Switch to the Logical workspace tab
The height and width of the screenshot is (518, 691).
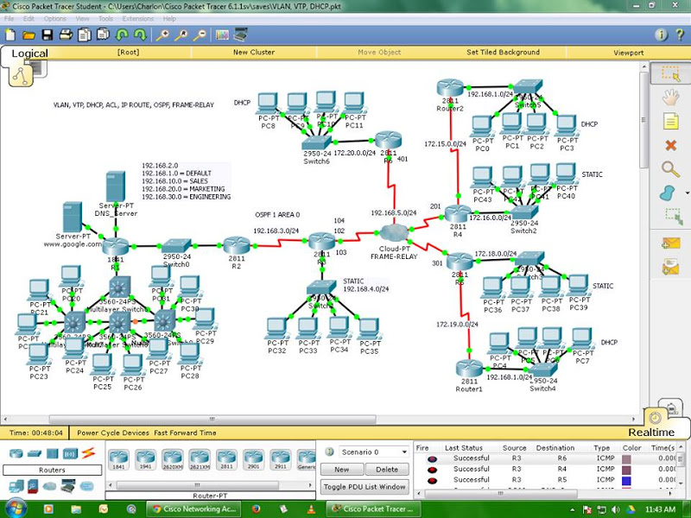coord(29,54)
